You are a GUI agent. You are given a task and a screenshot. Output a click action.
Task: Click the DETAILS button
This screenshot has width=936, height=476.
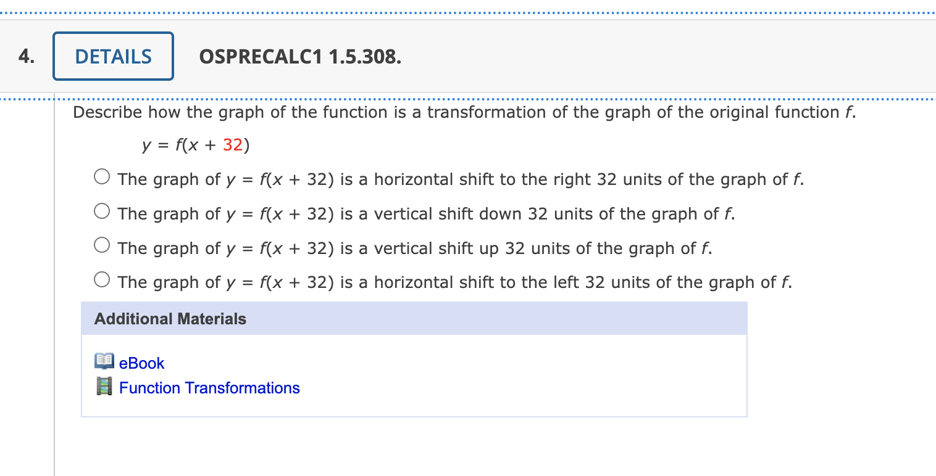113,55
